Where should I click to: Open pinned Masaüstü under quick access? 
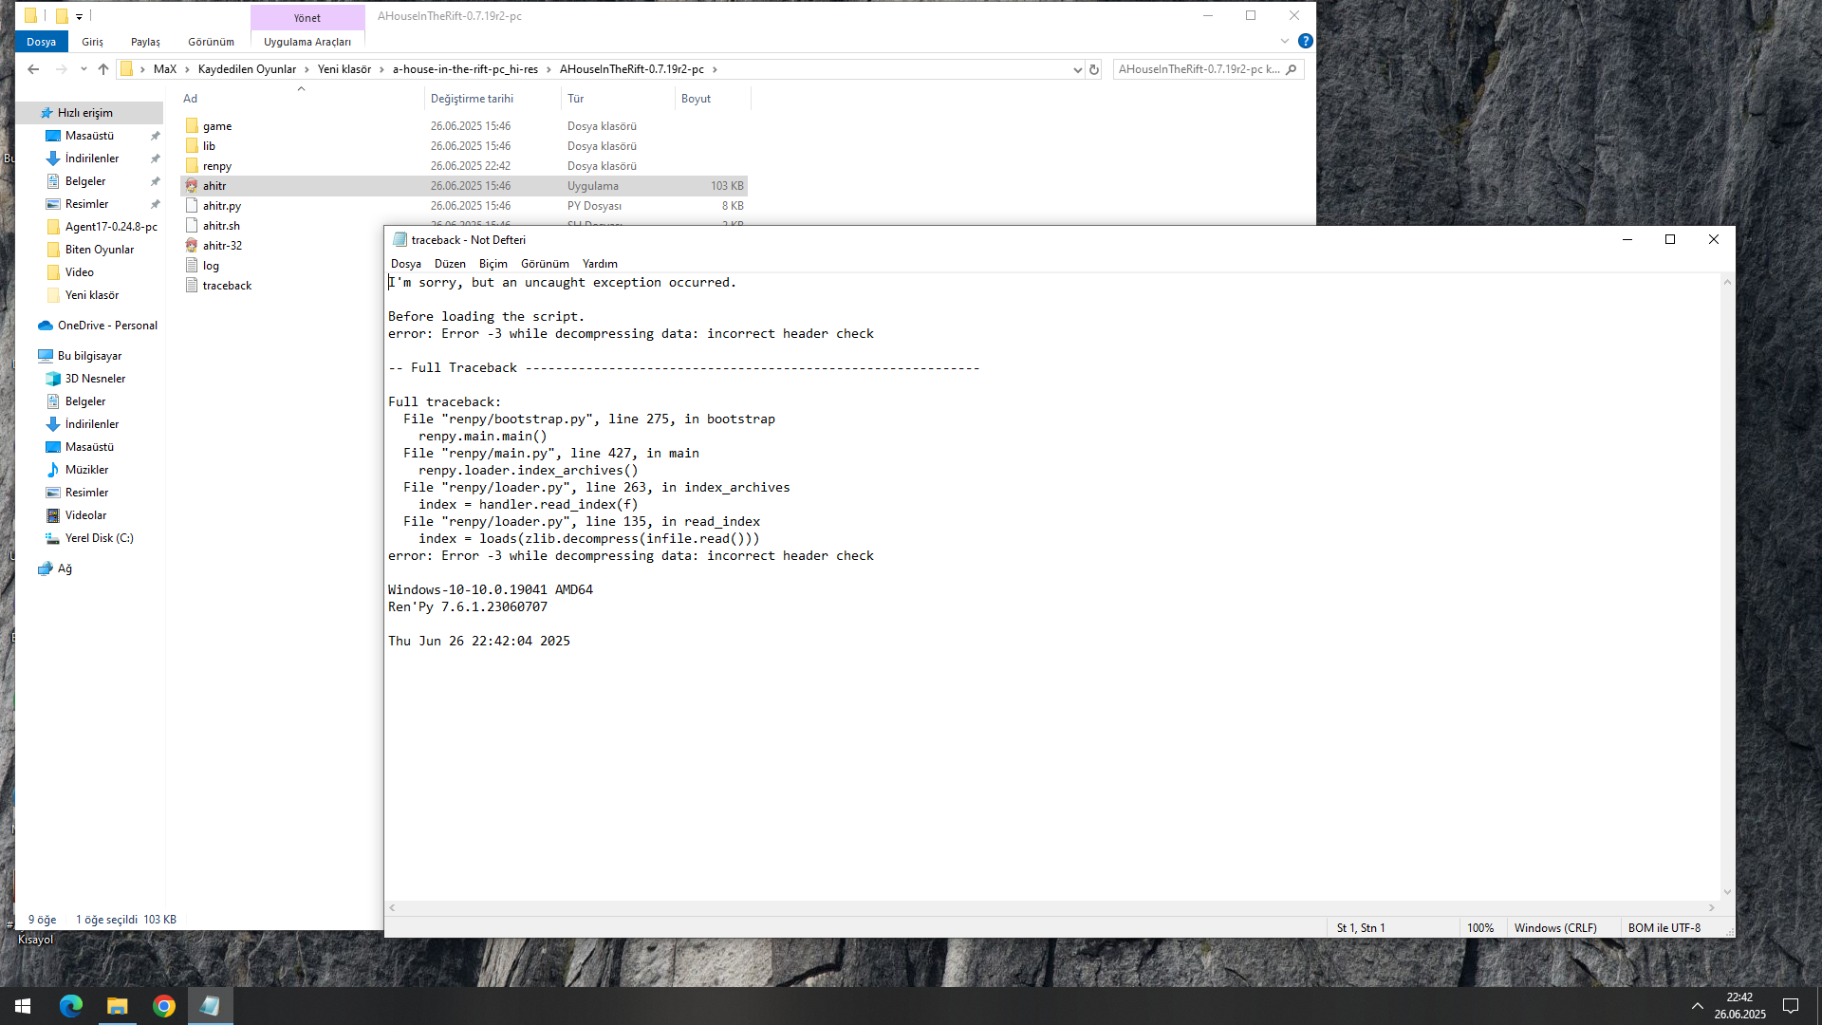pyautogui.click(x=89, y=136)
